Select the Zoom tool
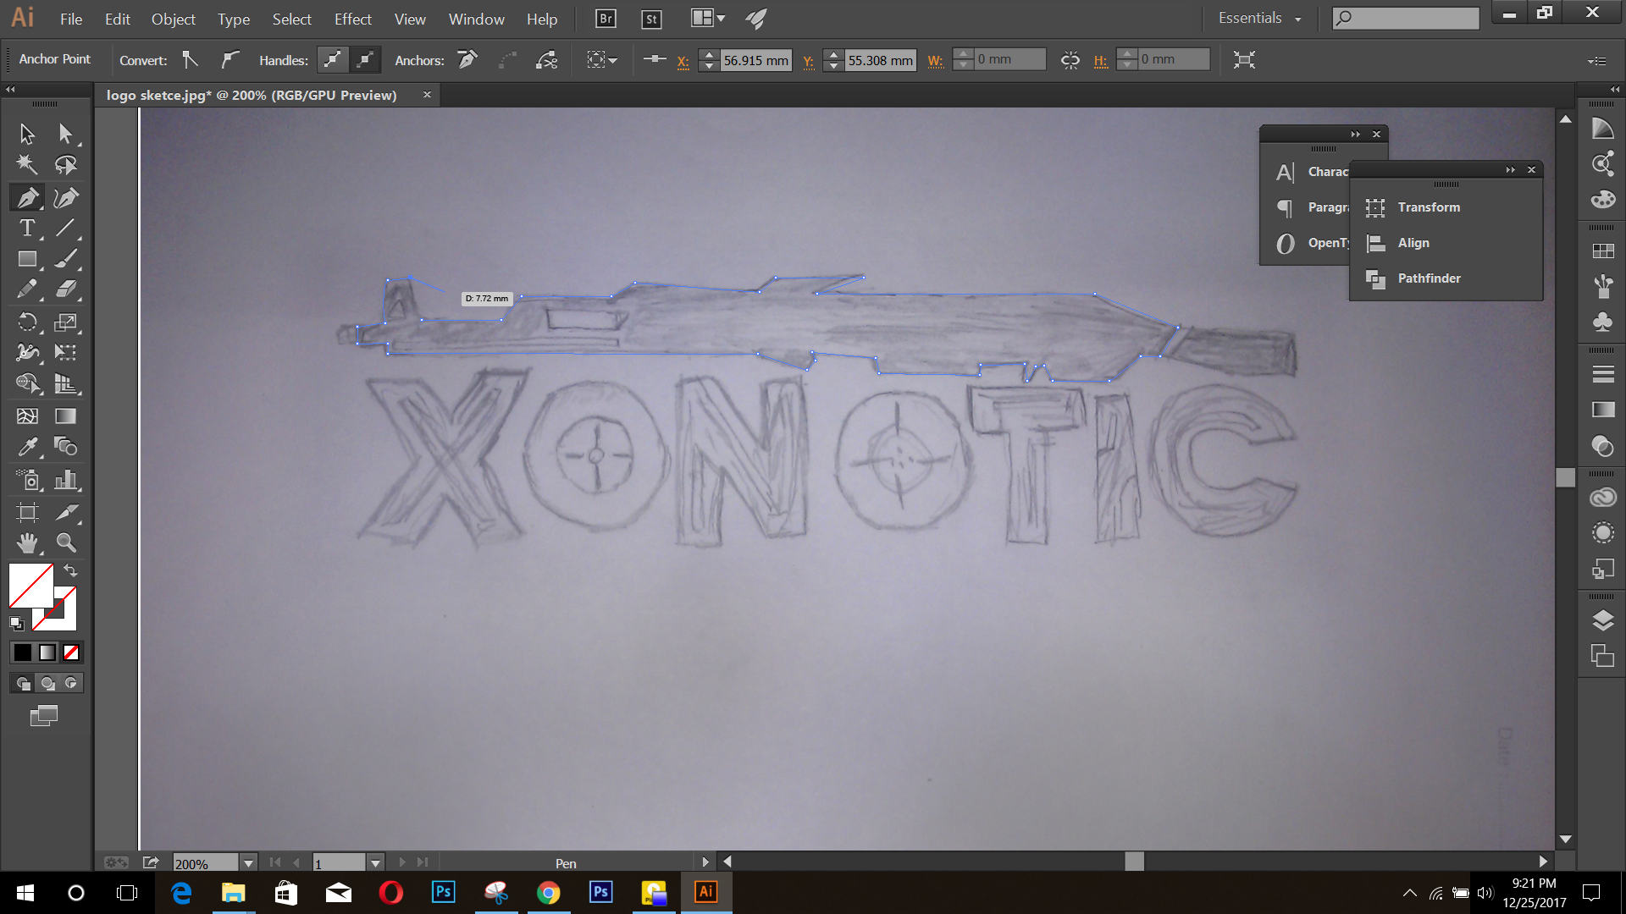The width and height of the screenshot is (1626, 914). coord(65,542)
